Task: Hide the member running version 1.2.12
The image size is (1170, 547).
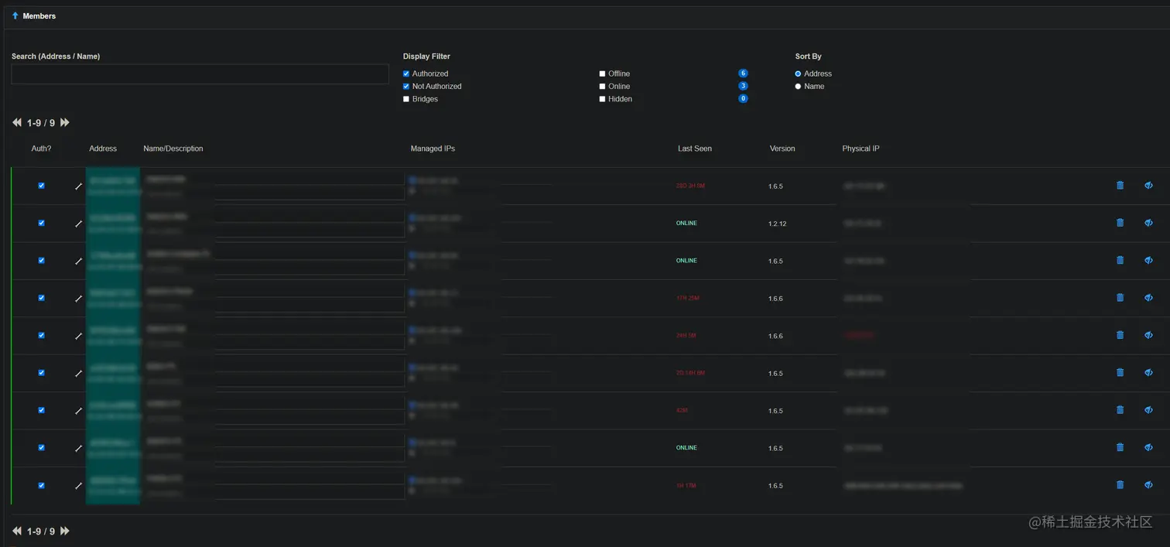Action: pyautogui.click(x=1148, y=223)
